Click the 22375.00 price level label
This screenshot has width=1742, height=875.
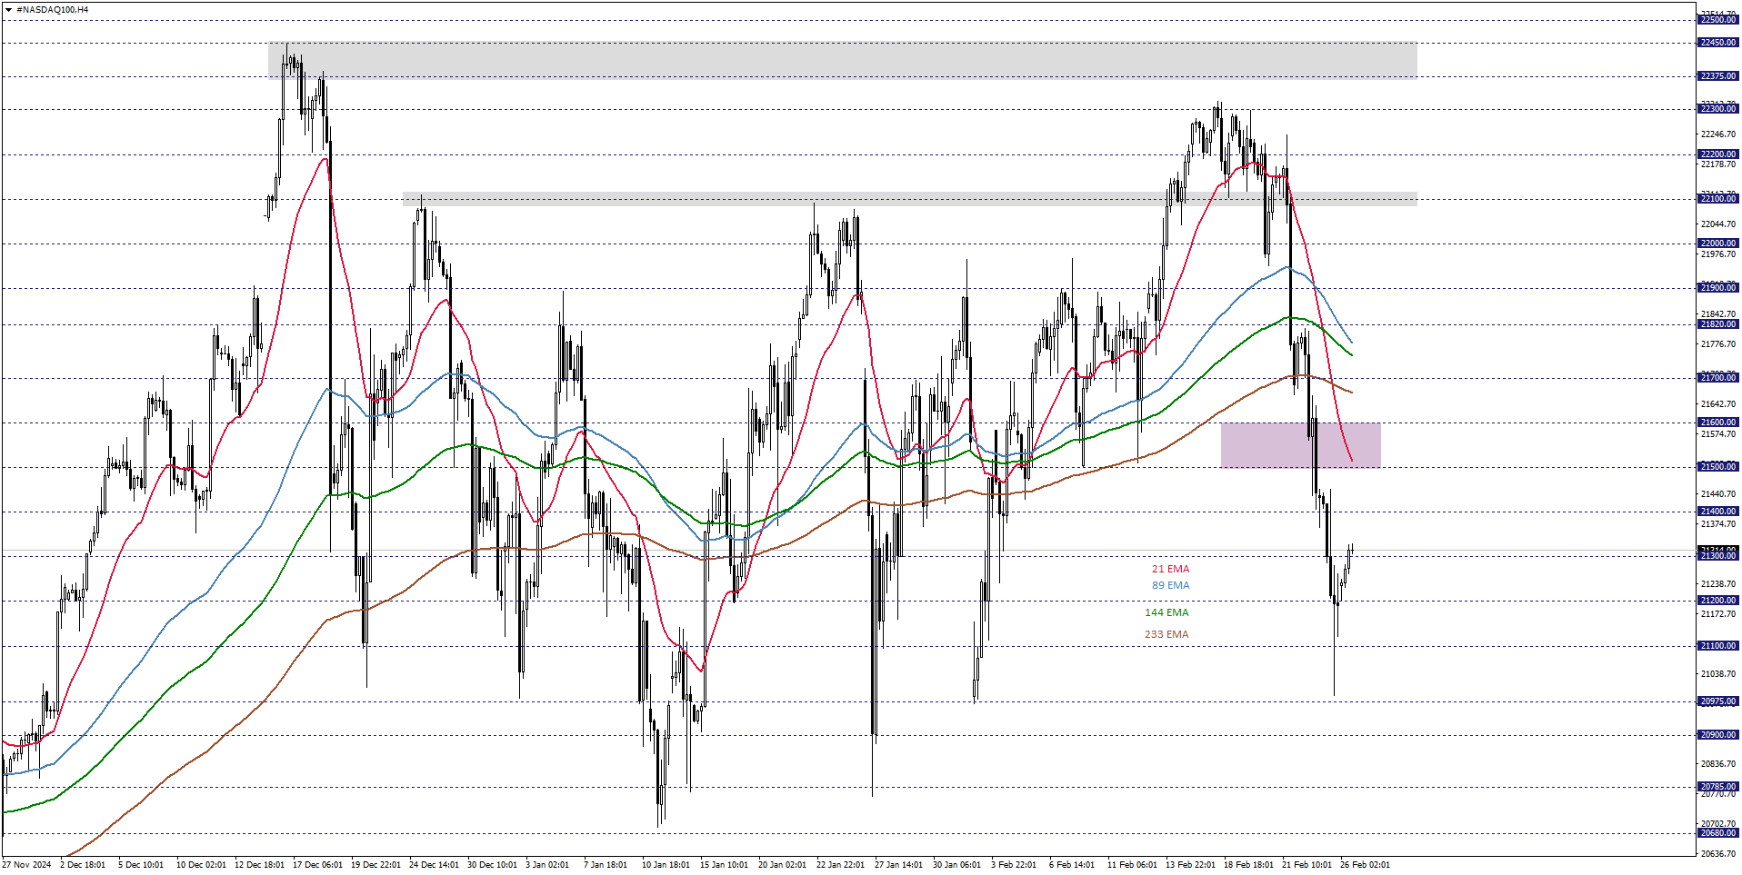(x=1717, y=76)
